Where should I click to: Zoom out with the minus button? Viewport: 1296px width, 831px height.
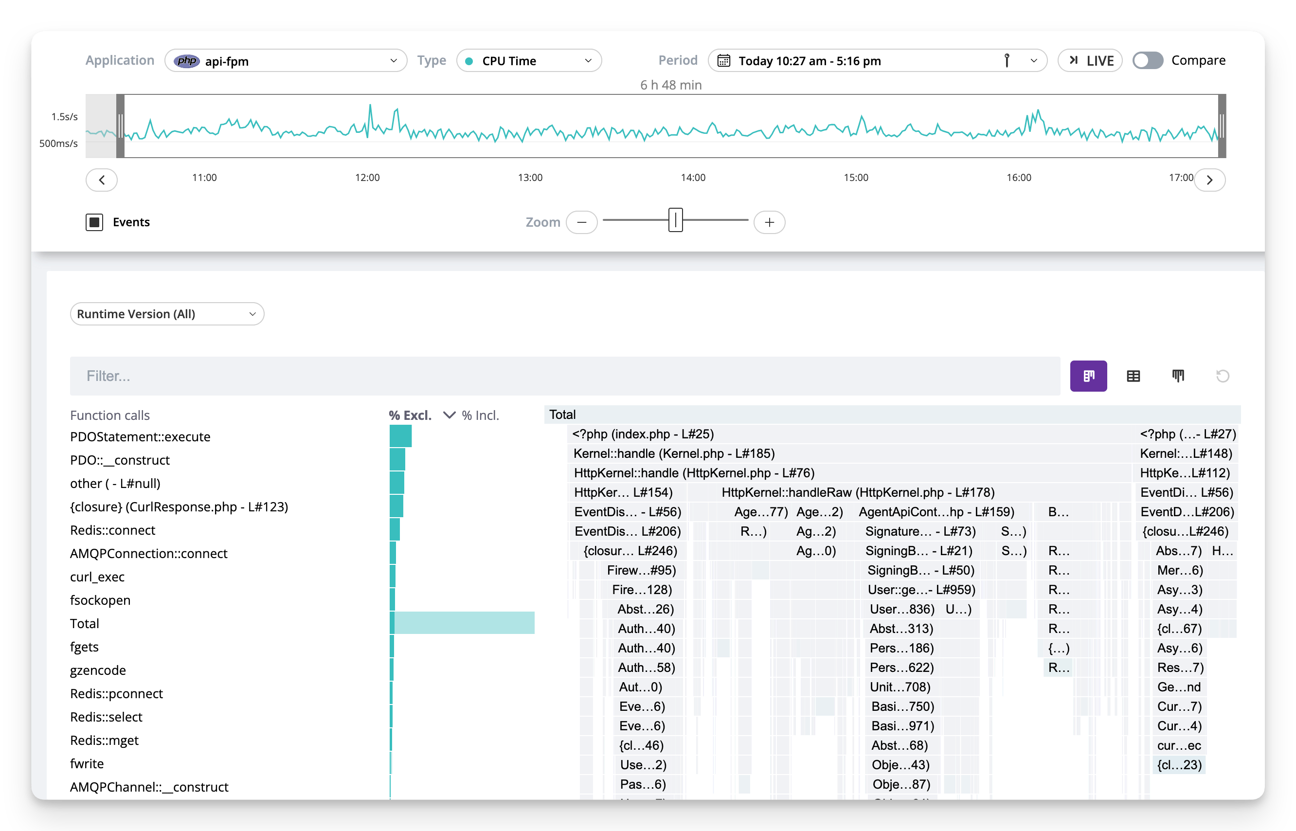(582, 222)
